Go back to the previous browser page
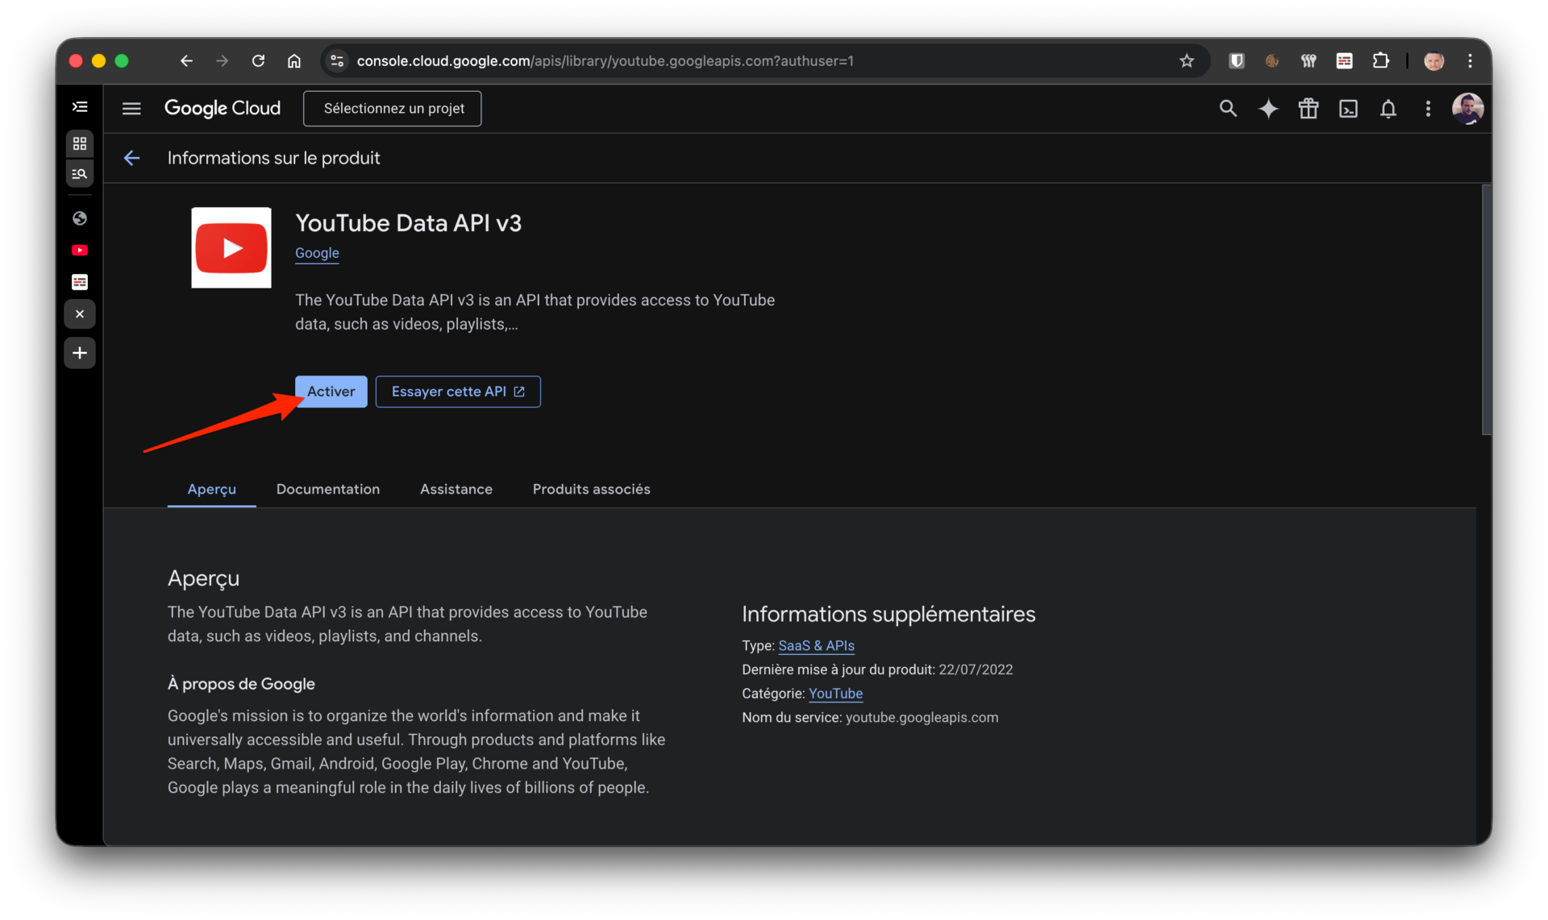 [186, 60]
